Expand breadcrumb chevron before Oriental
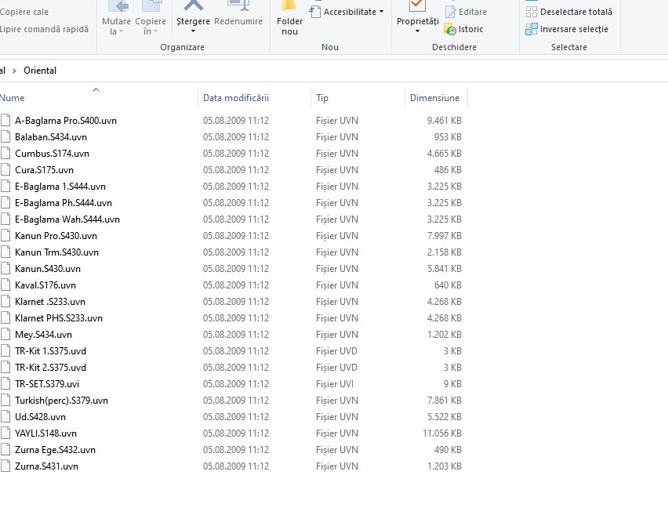 [14, 71]
